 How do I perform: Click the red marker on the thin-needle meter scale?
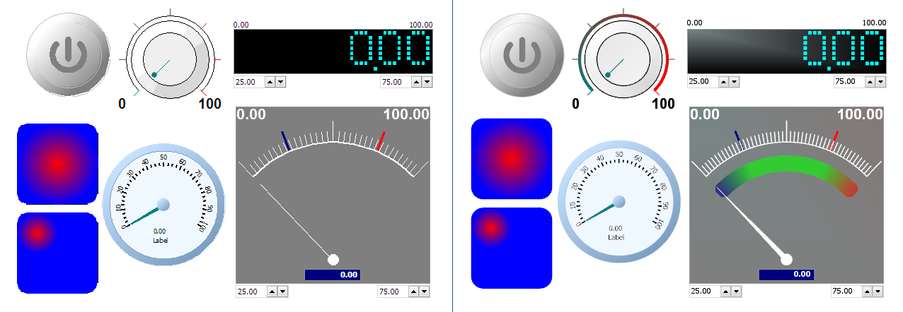(x=381, y=140)
